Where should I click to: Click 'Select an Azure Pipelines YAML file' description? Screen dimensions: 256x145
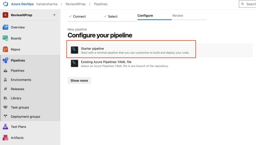[125, 66]
